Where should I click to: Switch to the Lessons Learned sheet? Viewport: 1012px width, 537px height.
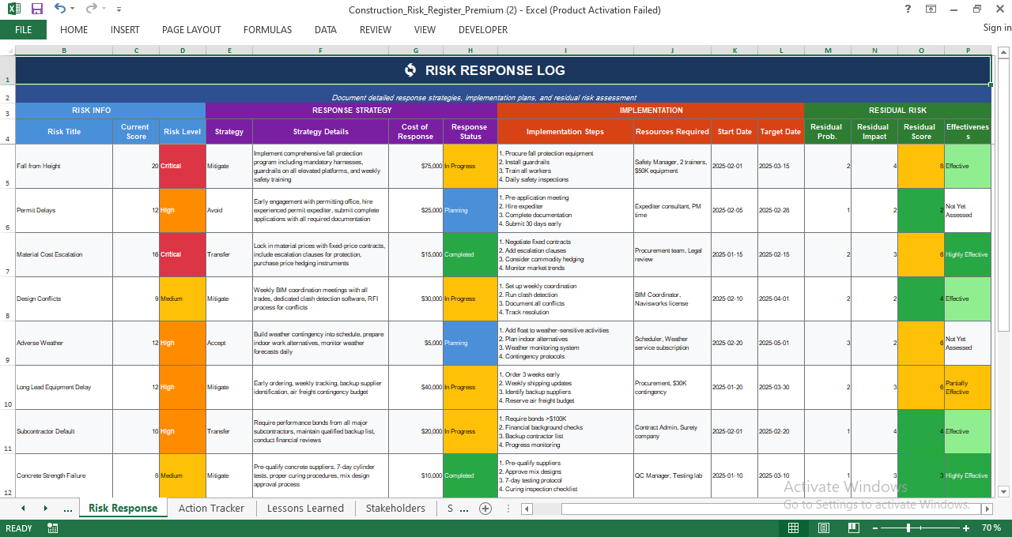305,508
